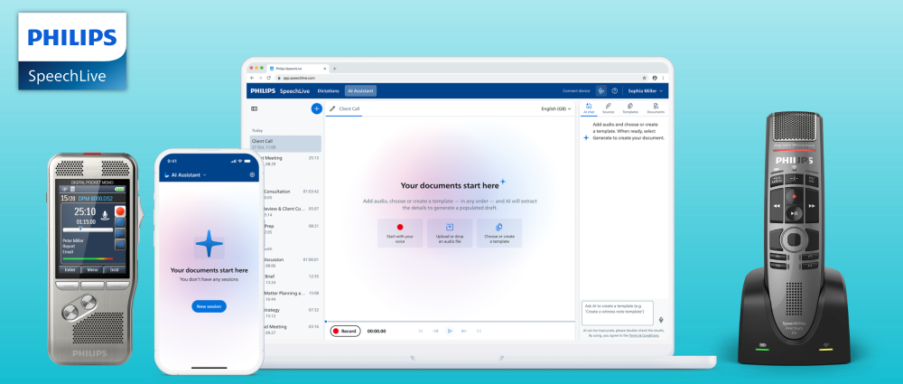Switch to the Documents tab

[656, 108]
